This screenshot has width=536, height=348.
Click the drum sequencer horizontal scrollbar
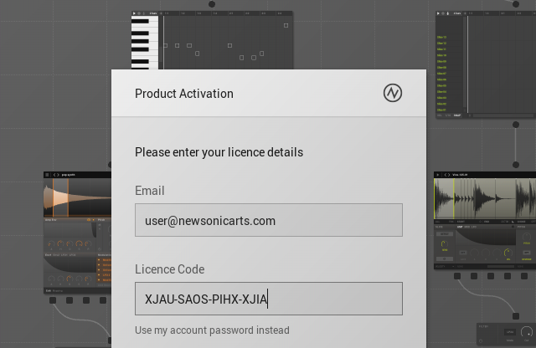pos(502,115)
